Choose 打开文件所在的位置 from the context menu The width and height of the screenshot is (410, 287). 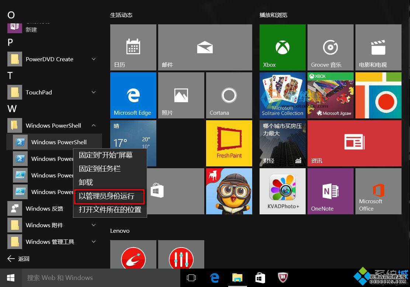coord(110,210)
